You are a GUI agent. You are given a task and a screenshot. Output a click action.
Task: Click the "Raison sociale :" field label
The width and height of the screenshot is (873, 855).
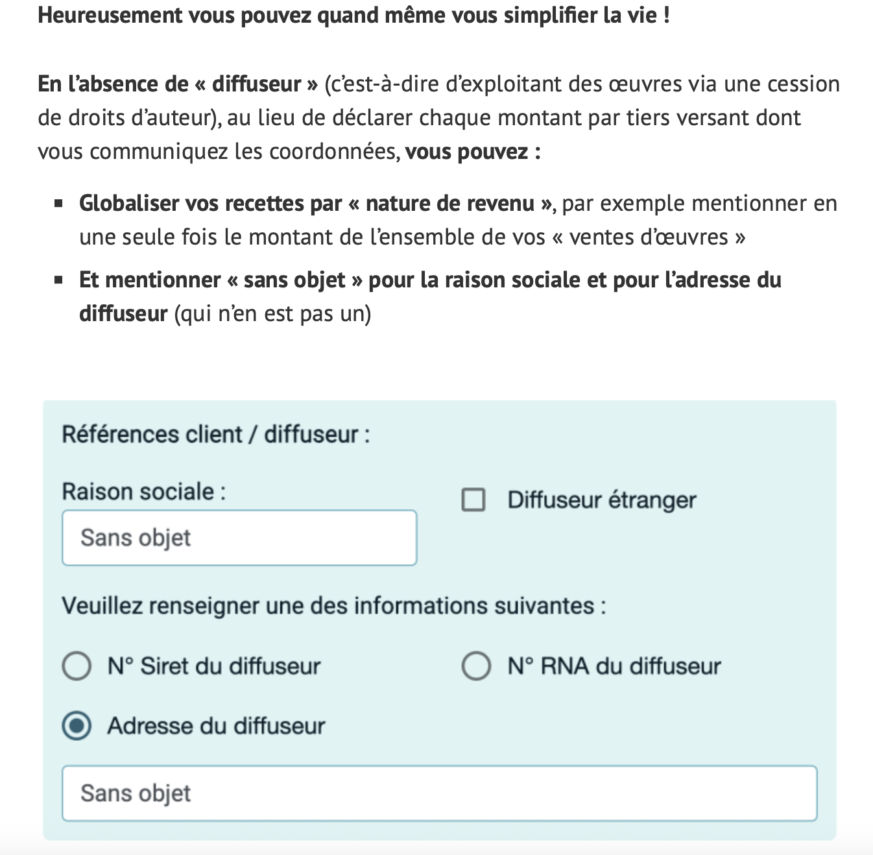tap(144, 492)
